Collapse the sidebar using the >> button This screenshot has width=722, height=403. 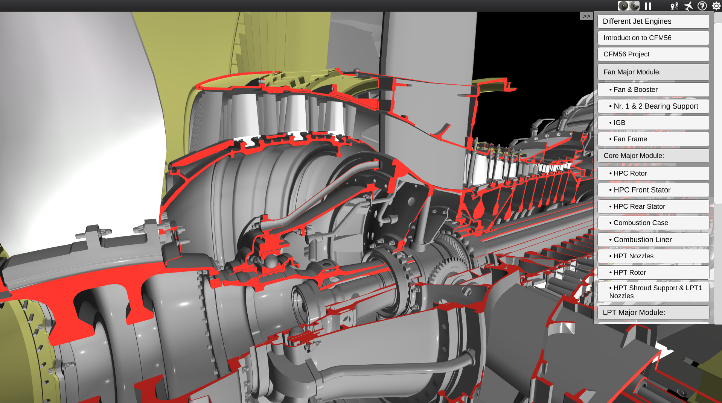586,16
